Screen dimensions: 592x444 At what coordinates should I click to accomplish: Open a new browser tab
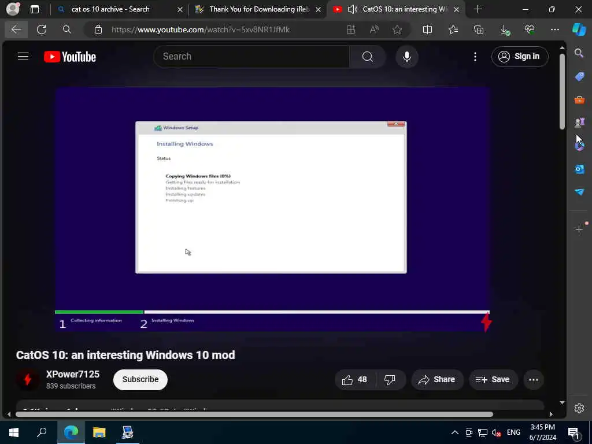point(478,9)
